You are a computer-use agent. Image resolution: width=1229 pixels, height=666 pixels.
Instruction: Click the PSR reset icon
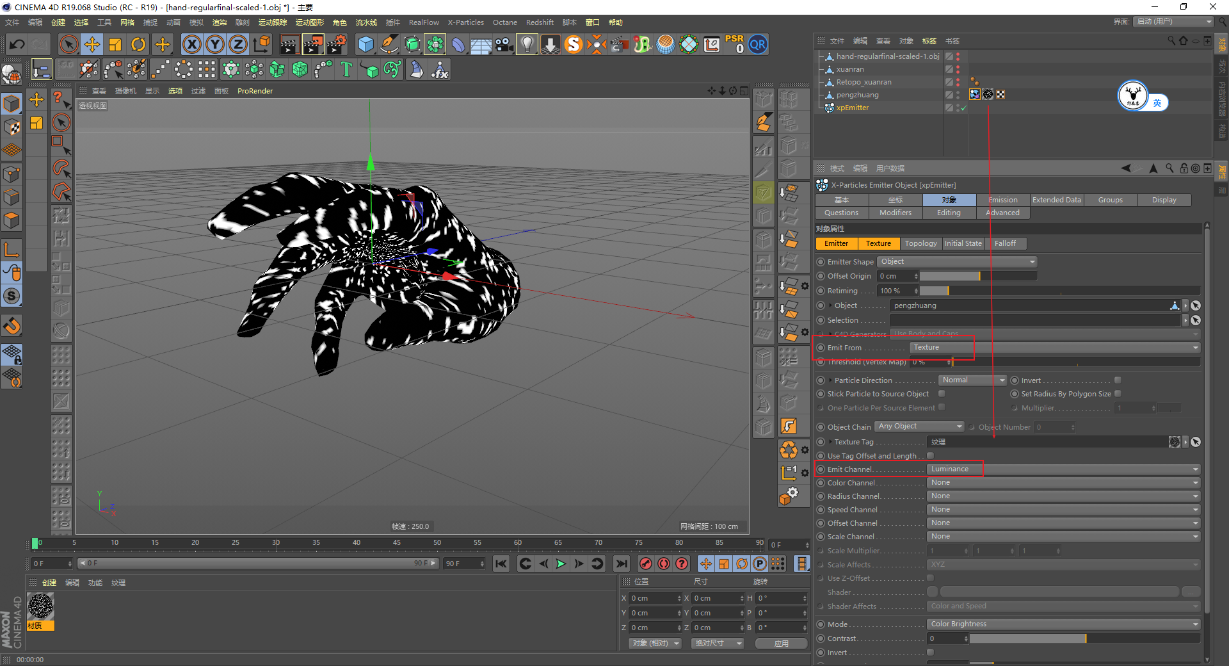[734, 44]
